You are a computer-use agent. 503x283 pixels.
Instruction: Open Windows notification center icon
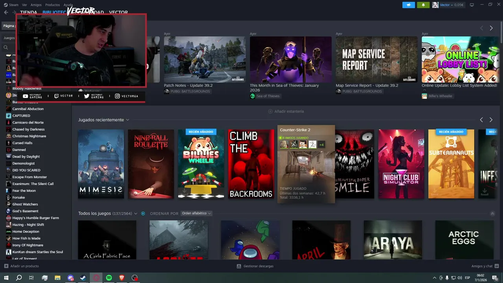tap(495, 278)
